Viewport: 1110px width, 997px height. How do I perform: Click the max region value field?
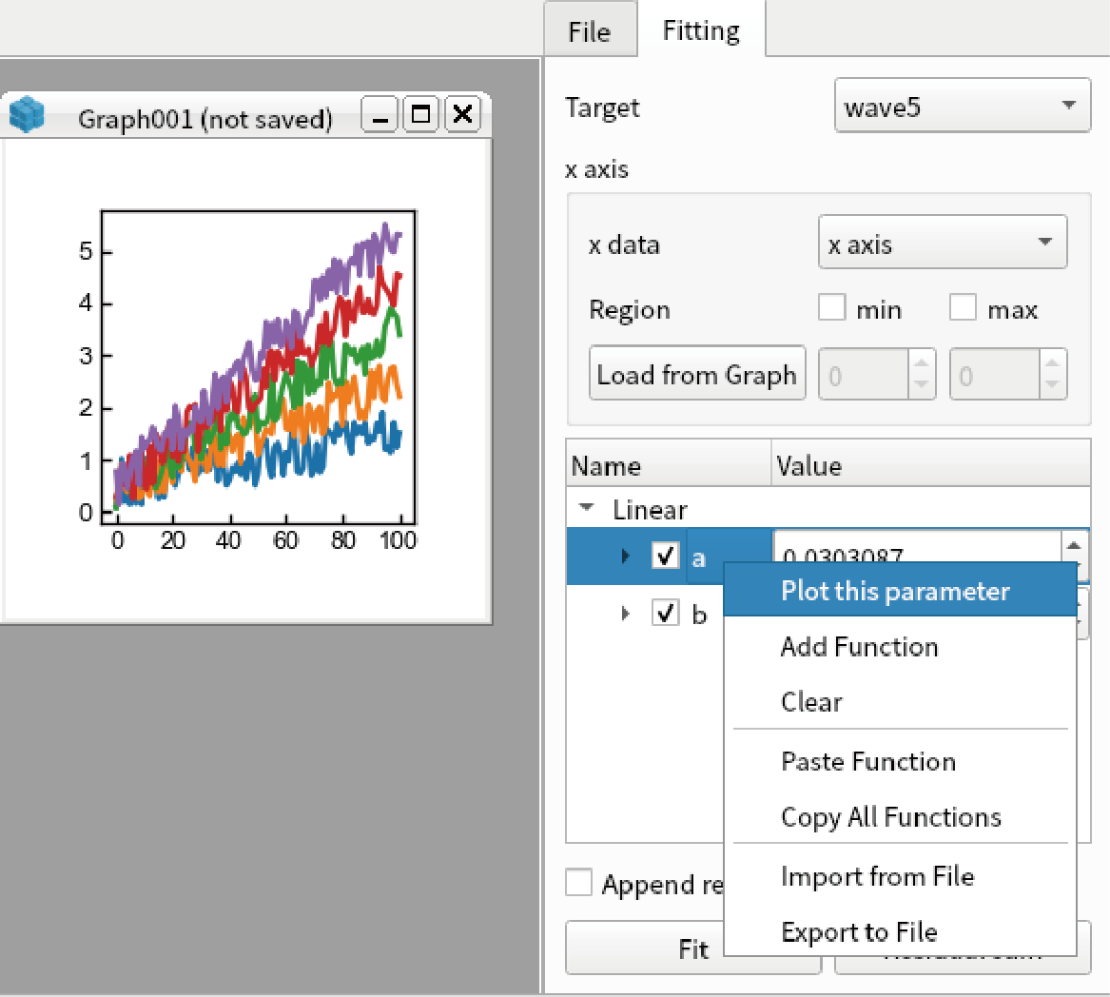coord(994,375)
